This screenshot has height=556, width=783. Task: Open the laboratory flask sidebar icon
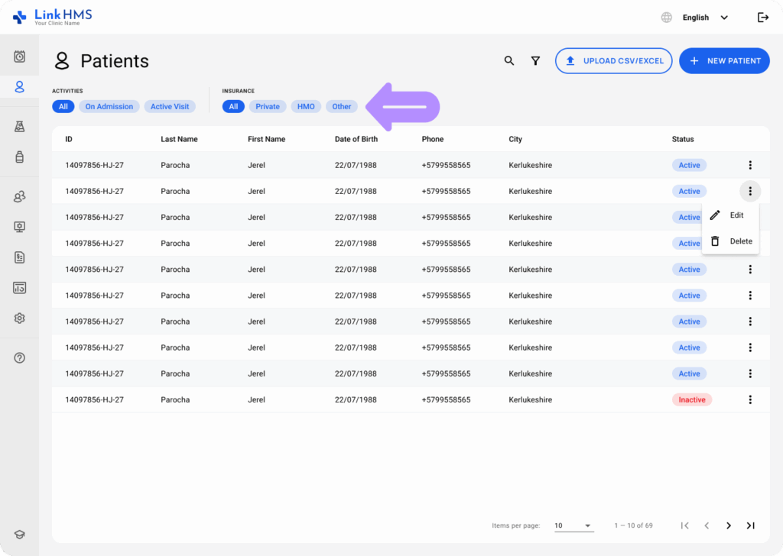pyautogui.click(x=20, y=127)
